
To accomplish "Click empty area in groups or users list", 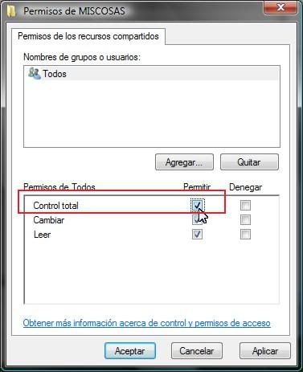I will coord(152,114).
